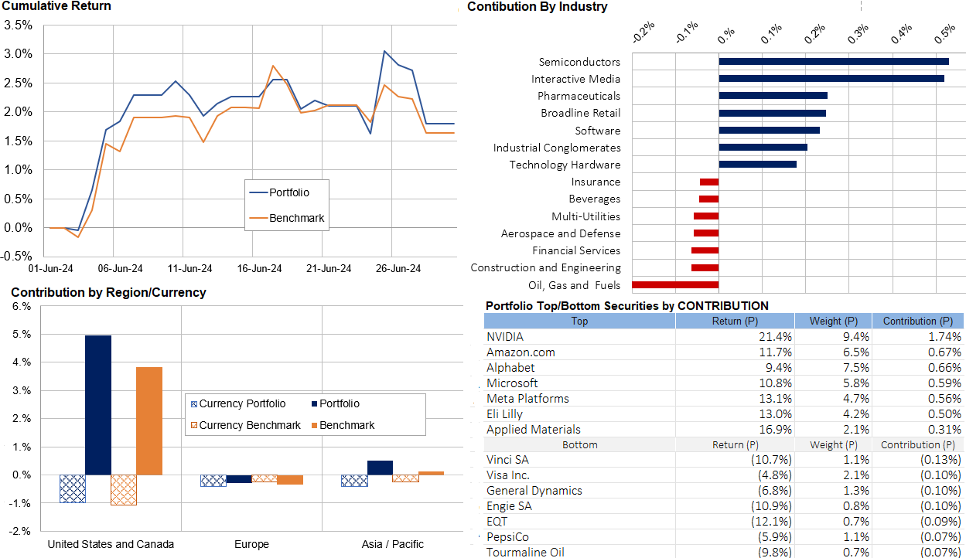966x558 pixels.
Task: Click Benchmark legend entry in Cumulative Return chart
Action: click(286, 219)
